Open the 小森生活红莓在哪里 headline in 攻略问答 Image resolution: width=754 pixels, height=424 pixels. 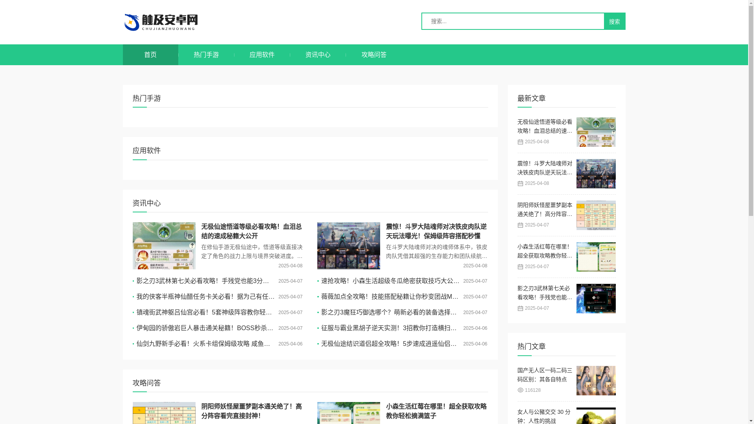point(436,411)
